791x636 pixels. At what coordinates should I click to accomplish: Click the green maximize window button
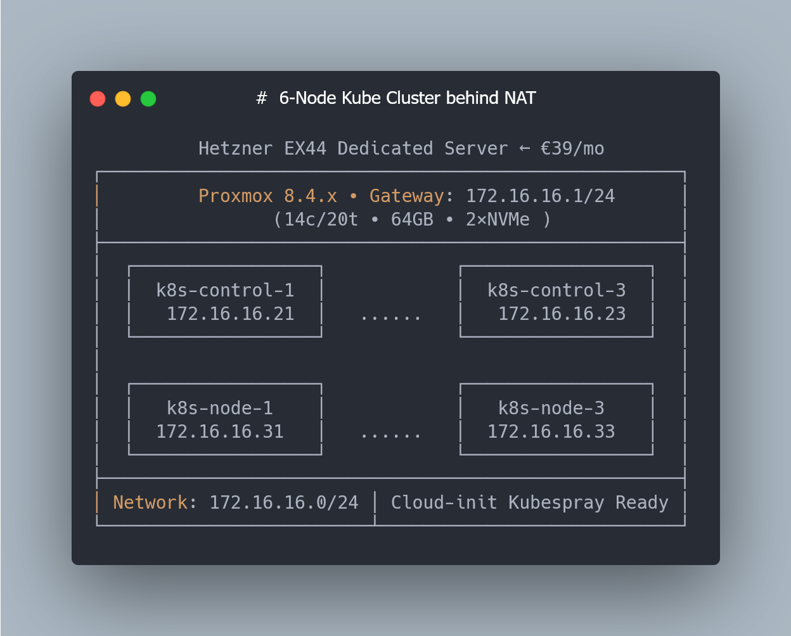coord(148,99)
